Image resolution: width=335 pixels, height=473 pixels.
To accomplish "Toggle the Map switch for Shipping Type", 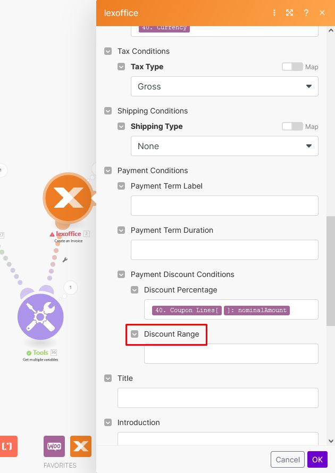I will (292, 126).
